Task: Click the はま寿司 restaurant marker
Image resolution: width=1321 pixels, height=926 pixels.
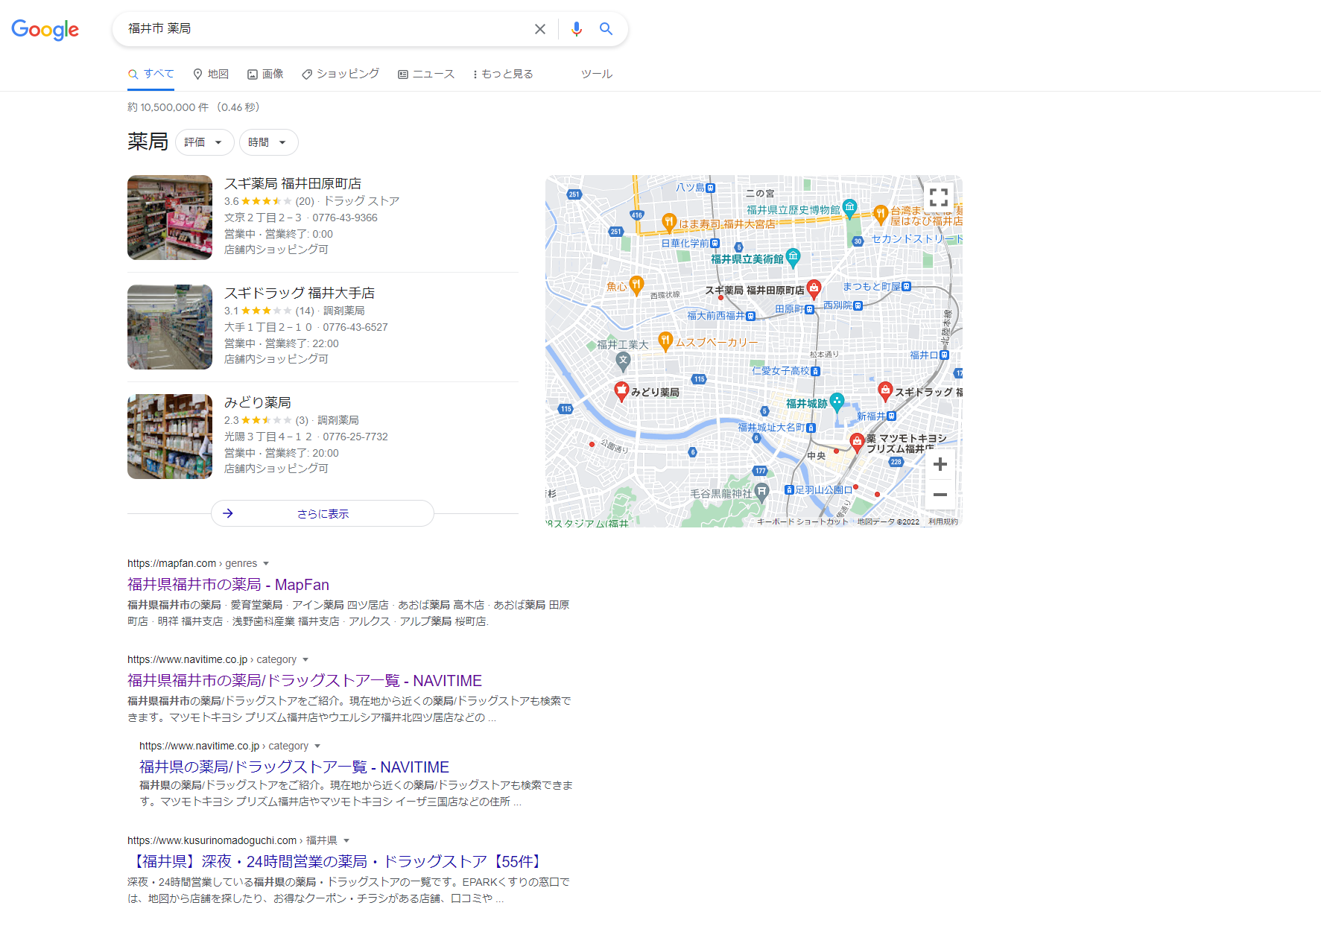Action: click(669, 221)
